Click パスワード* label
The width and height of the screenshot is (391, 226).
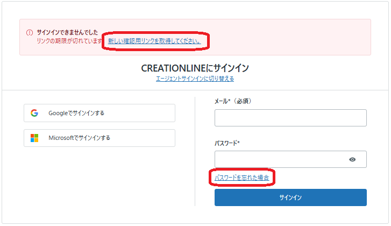pyautogui.click(x=227, y=143)
